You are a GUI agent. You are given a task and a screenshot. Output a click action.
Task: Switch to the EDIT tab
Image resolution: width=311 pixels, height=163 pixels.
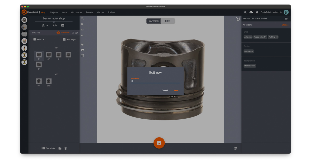tap(167, 21)
